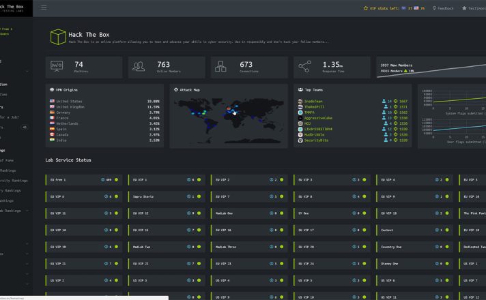Open the TheRedPill team link
Screen dimensions: 486x300
pyautogui.click(x=314, y=107)
